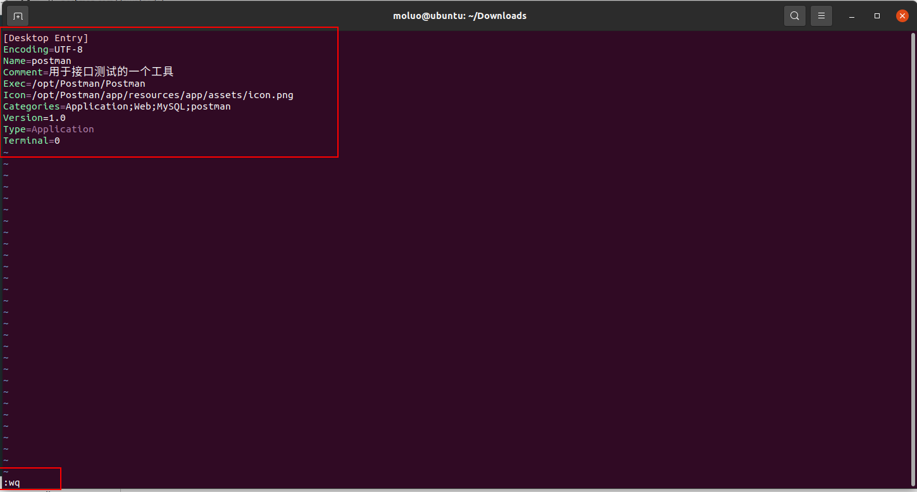Viewport: 917px width, 492px height.
Task: Open a new terminal tab
Action: 18,16
